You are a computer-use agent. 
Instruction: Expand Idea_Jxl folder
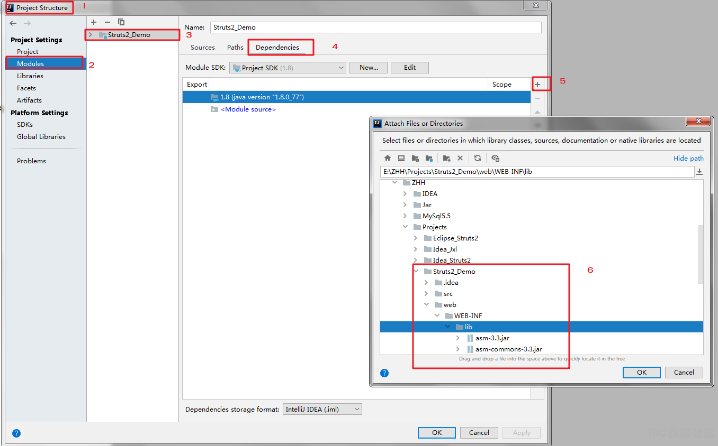tap(415, 249)
